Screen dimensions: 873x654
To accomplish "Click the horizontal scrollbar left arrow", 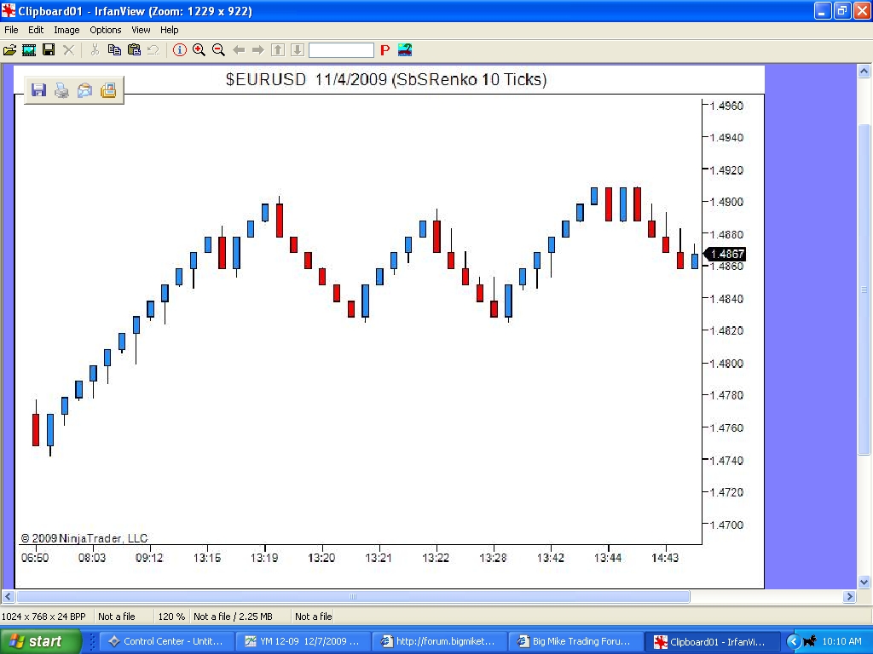I will coord(8,597).
